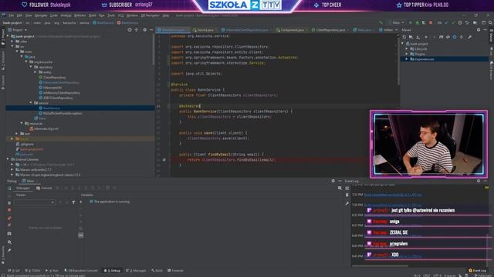Open Search Everywhere magnifier in toolbar
494x277 pixels.
[x=490, y=22]
